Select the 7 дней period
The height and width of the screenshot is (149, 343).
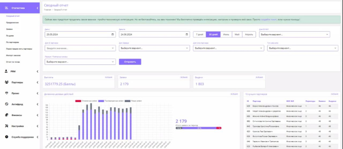point(200,35)
